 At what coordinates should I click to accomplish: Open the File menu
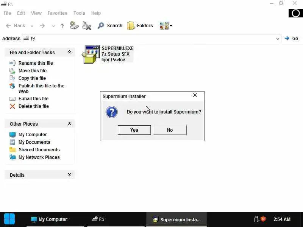click(7, 13)
